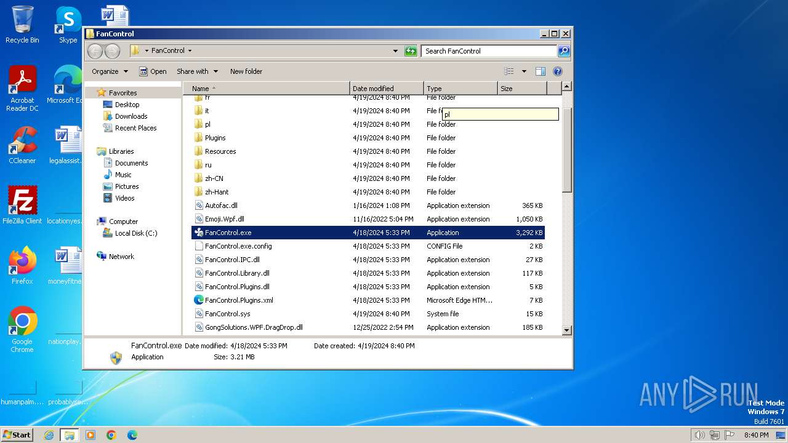
Task: Select the zh-Hant folder
Action: pos(368,192)
